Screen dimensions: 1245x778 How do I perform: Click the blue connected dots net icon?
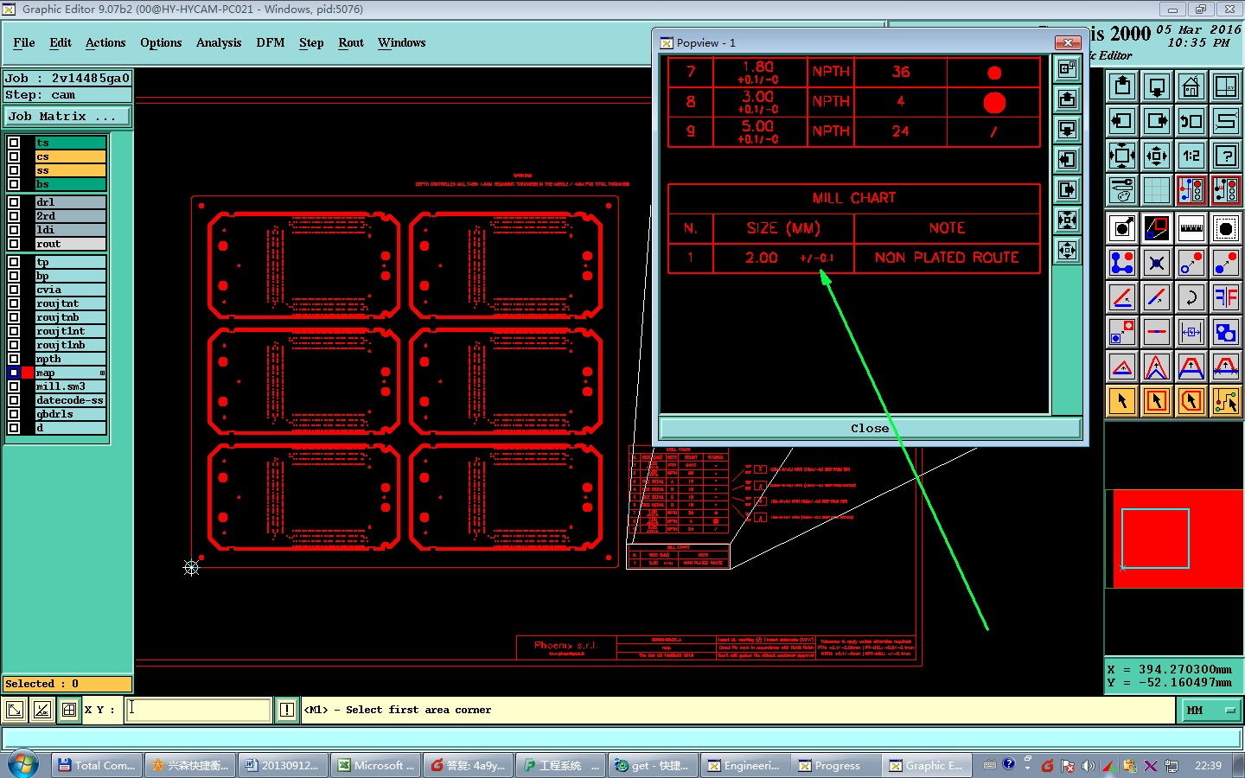[1122, 263]
